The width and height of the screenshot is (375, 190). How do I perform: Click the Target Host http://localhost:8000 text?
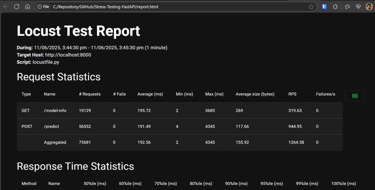[x=54, y=55]
